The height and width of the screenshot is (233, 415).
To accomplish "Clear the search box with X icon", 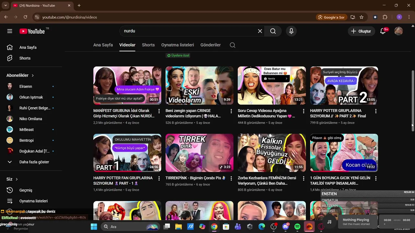I will coord(260,31).
